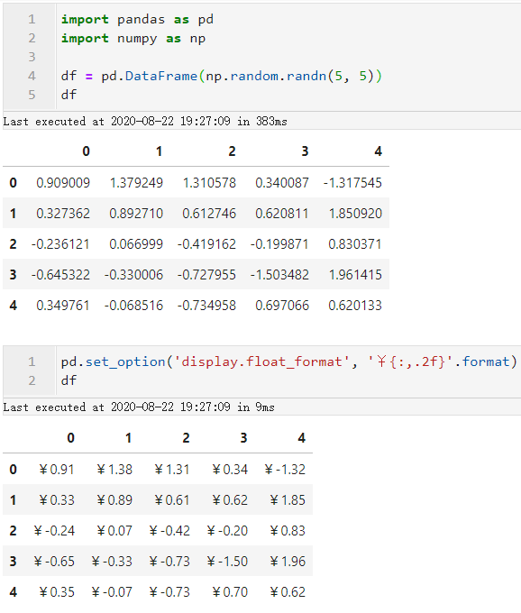Select row index 2 in the first table
The image size is (521, 613).
tap(13, 244)
